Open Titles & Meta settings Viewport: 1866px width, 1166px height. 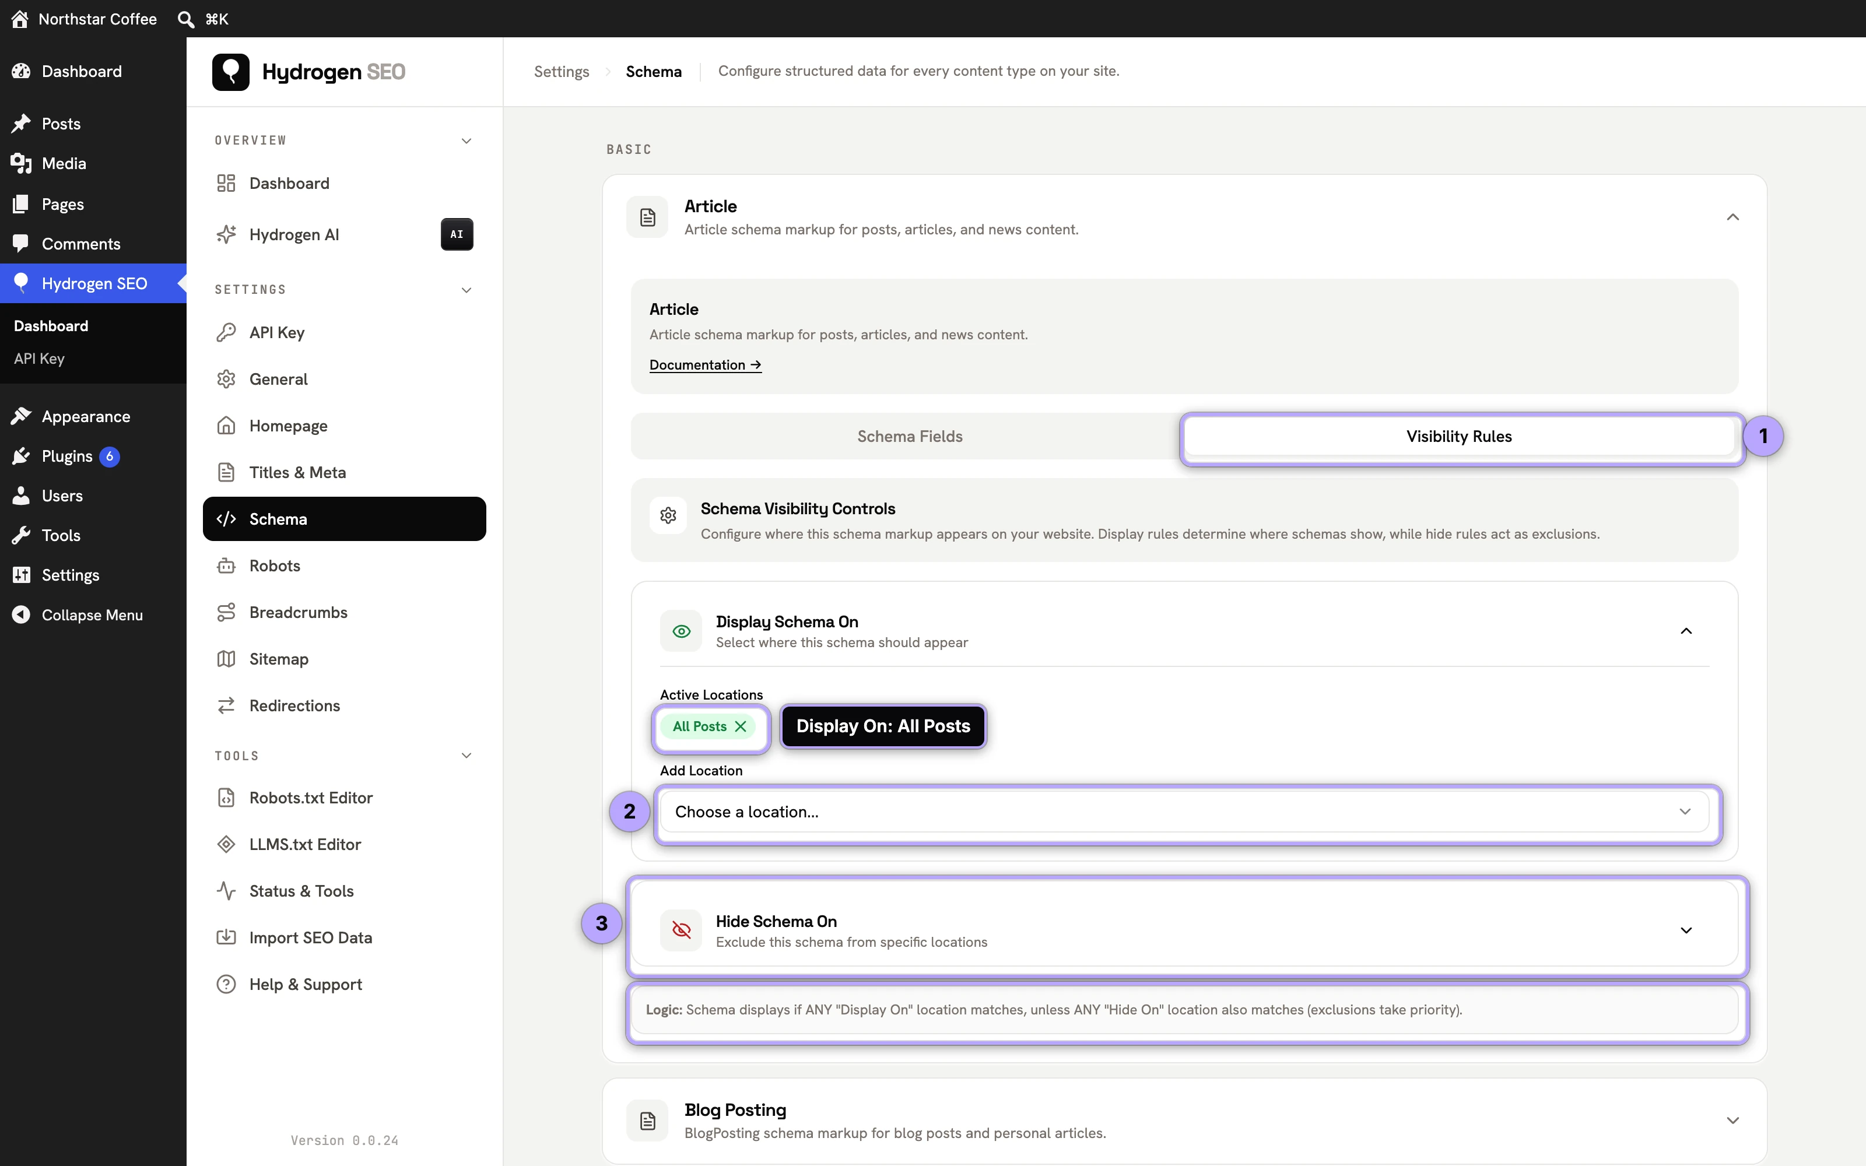click(x=345, y=473)
